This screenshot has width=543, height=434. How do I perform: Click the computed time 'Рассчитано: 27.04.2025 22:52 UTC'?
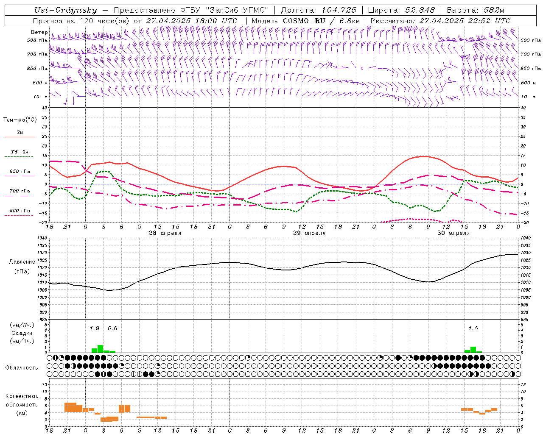(x=440, y=21)
